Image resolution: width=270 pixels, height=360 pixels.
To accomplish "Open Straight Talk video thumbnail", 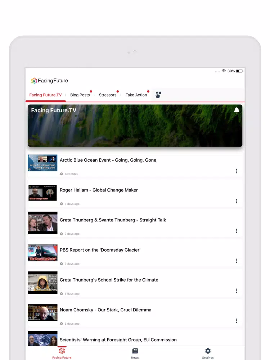I will tap(42, 223).
